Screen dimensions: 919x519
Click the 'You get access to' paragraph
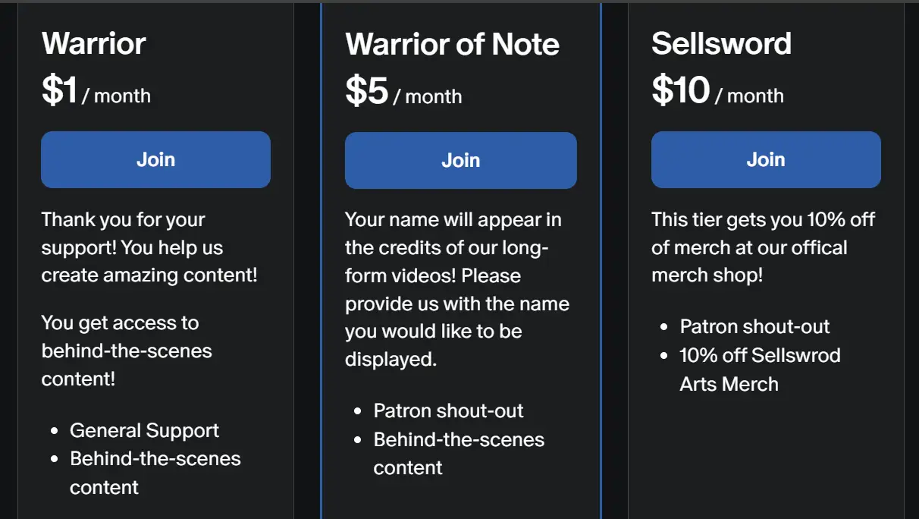(x=127, y=351)
